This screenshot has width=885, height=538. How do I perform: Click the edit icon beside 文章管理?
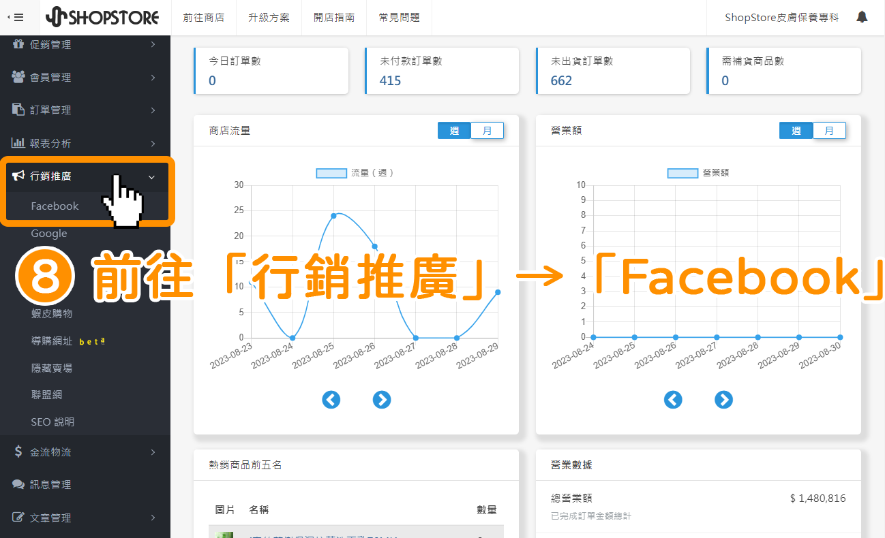click(x=18, y=518)
